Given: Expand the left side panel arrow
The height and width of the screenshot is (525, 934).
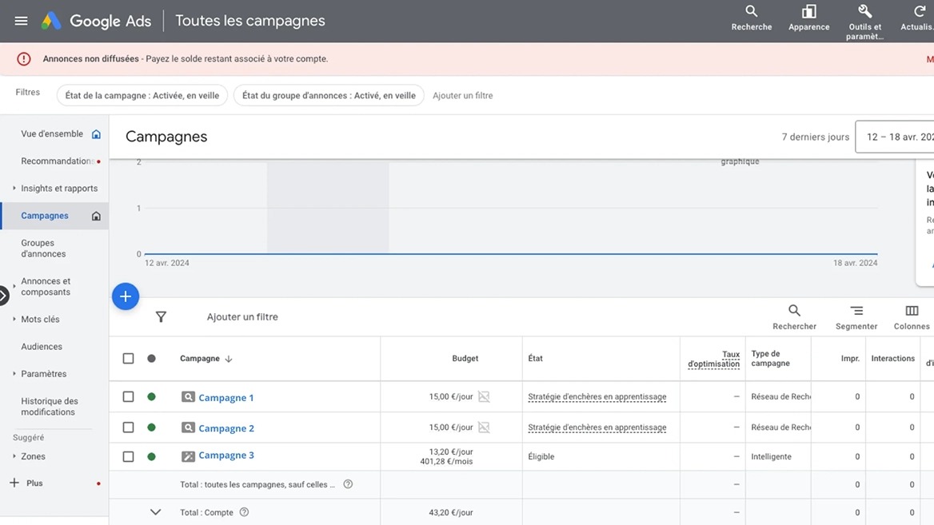Looking at the screenshot, I should pyautogui.click(x=3, y=296).
